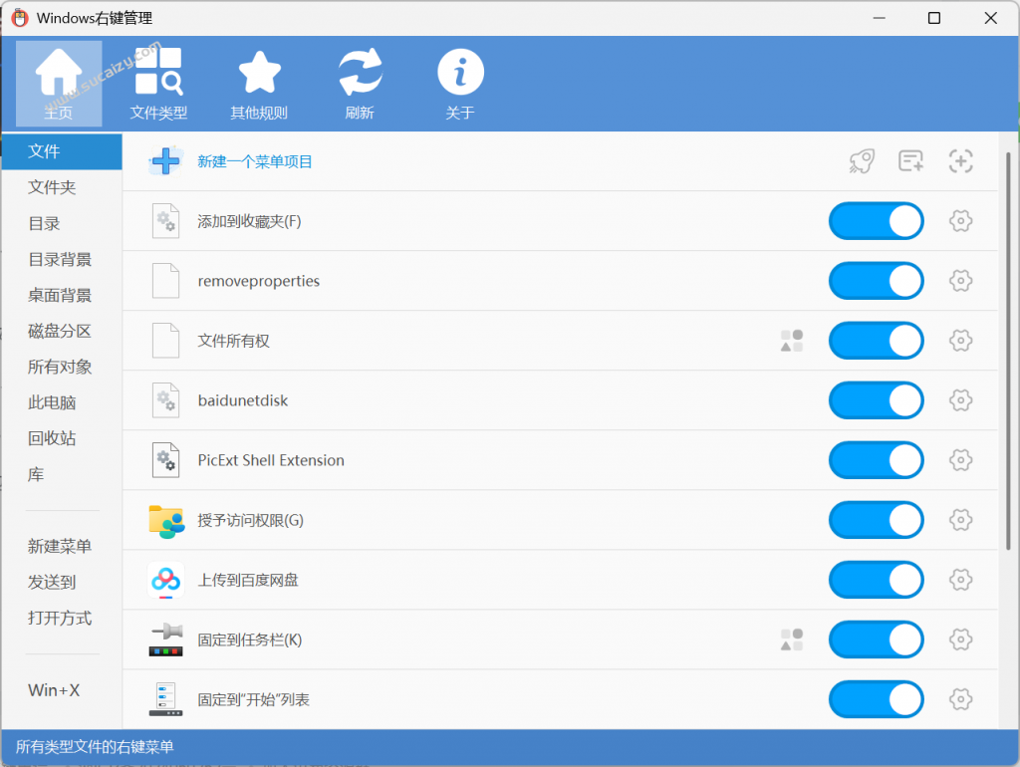Open settings gear for 固定到任务栏(K)
Image resolution: width=1020 pixels, height=767 pixels.
[x=961, y=639]
